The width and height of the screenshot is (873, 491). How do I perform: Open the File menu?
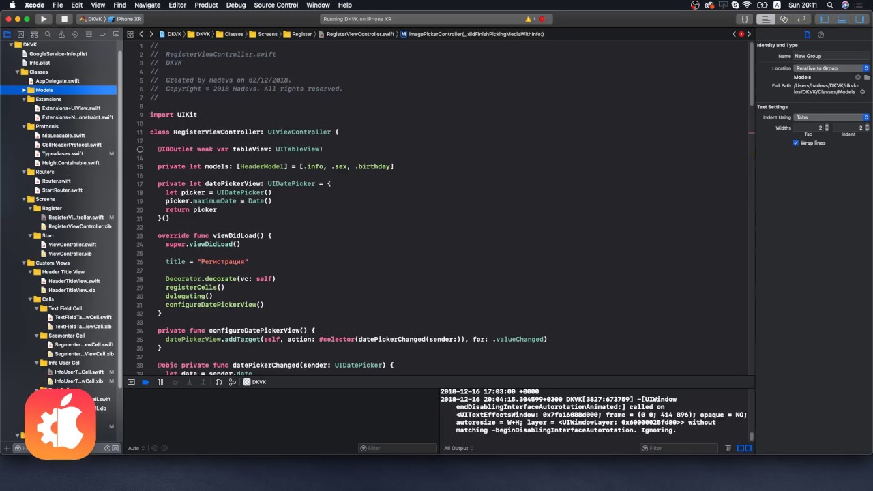click(x=58, y=5)
